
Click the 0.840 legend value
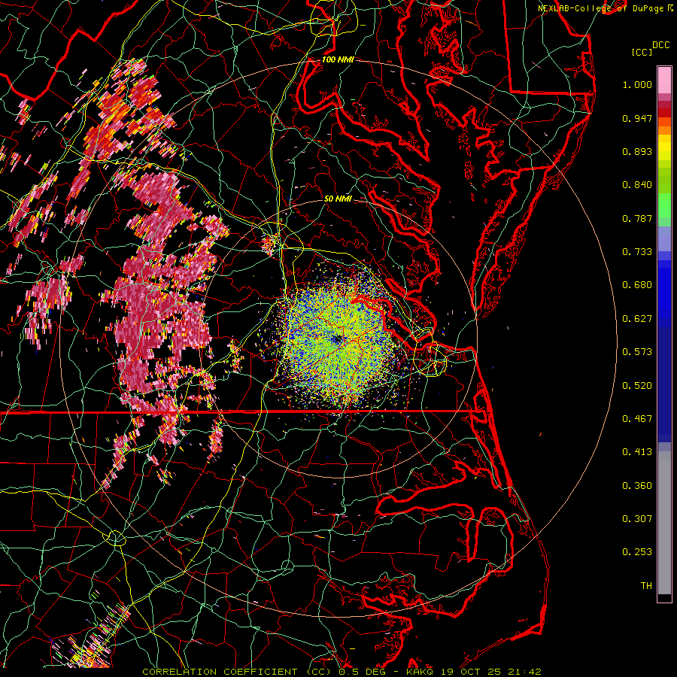point(637,185)
